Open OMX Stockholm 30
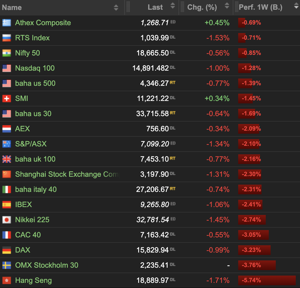The image size is (300, 288). [47, 265]
